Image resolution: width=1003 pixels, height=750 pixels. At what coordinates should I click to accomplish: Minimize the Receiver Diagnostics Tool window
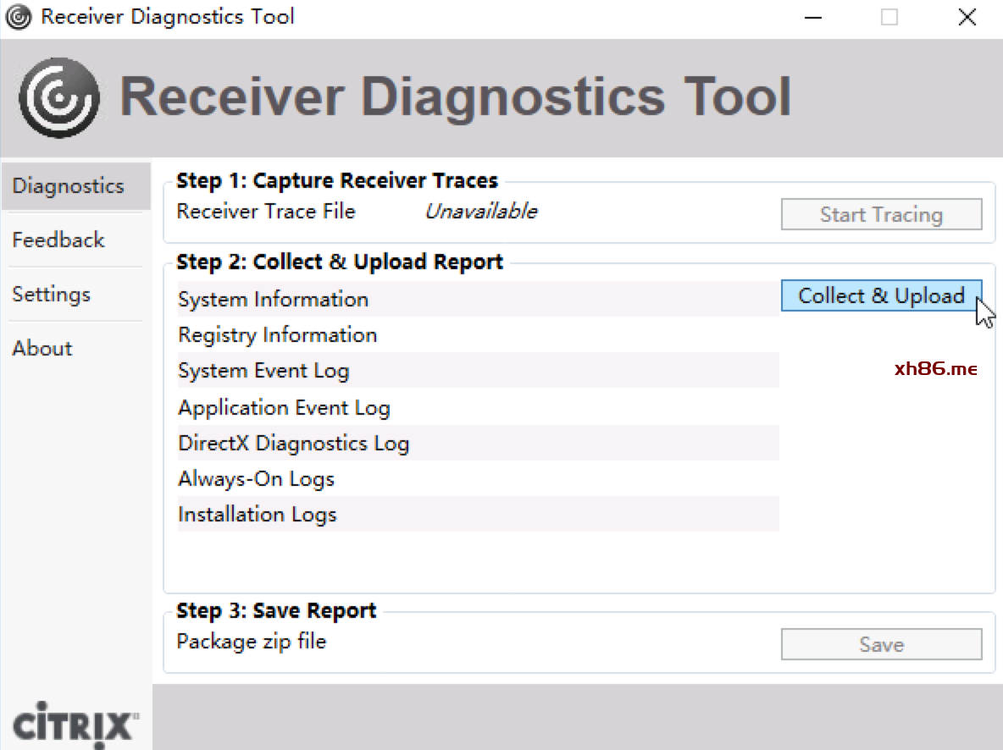(813, 17)
